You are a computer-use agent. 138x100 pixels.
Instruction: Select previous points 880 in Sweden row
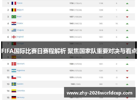tap(101, 84)
